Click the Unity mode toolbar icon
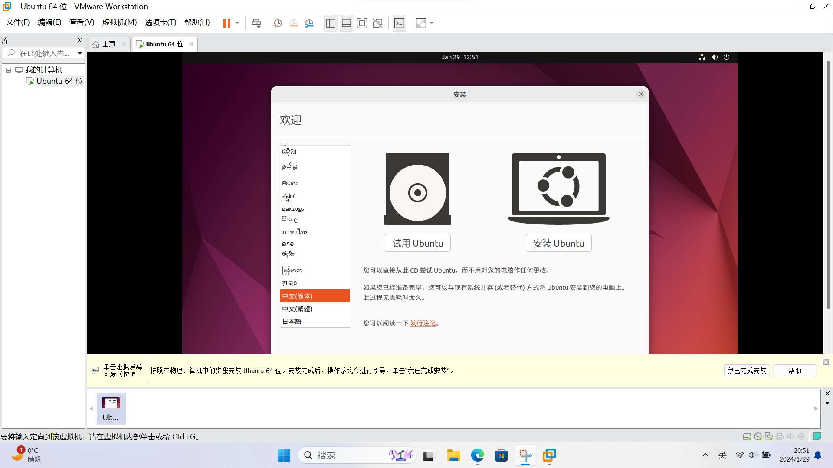Image resolution: width=833 pixels, height=468 pixels. click(378, 23)
